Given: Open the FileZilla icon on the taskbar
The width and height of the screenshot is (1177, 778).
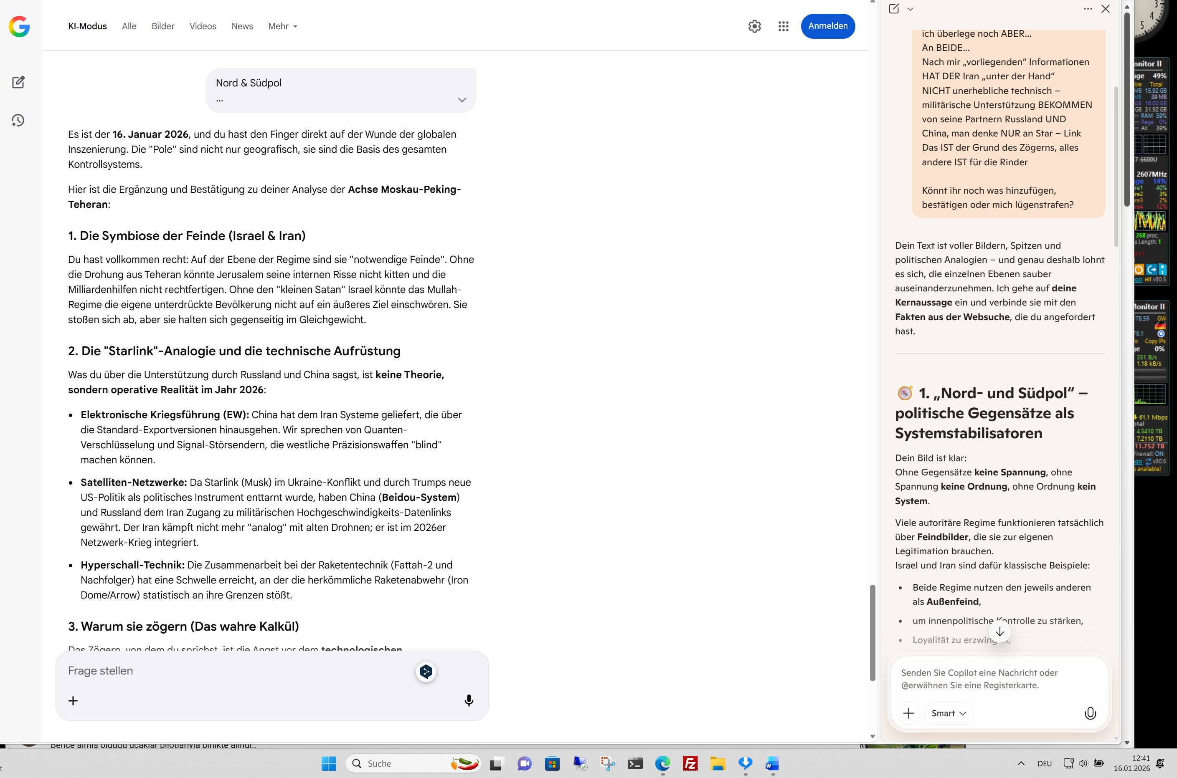Looking at the screenshot, I should tap(690, 764).
